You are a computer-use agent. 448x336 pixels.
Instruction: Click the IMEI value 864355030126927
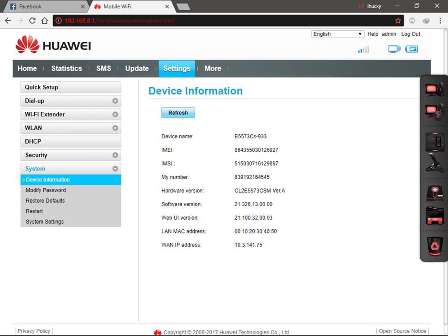(256, 150)
